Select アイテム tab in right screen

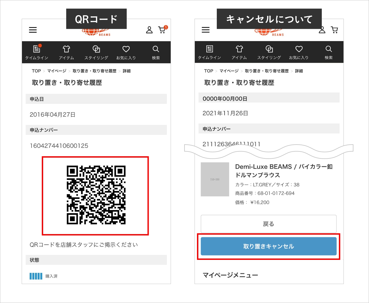tap(239, 52)
